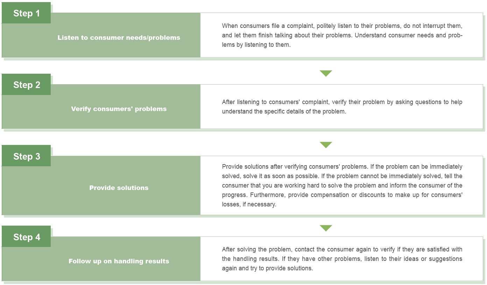This screenshot has height=285, width=487.
Task: Click the Step 2 label badge
Action: click(x=26, y=85)
